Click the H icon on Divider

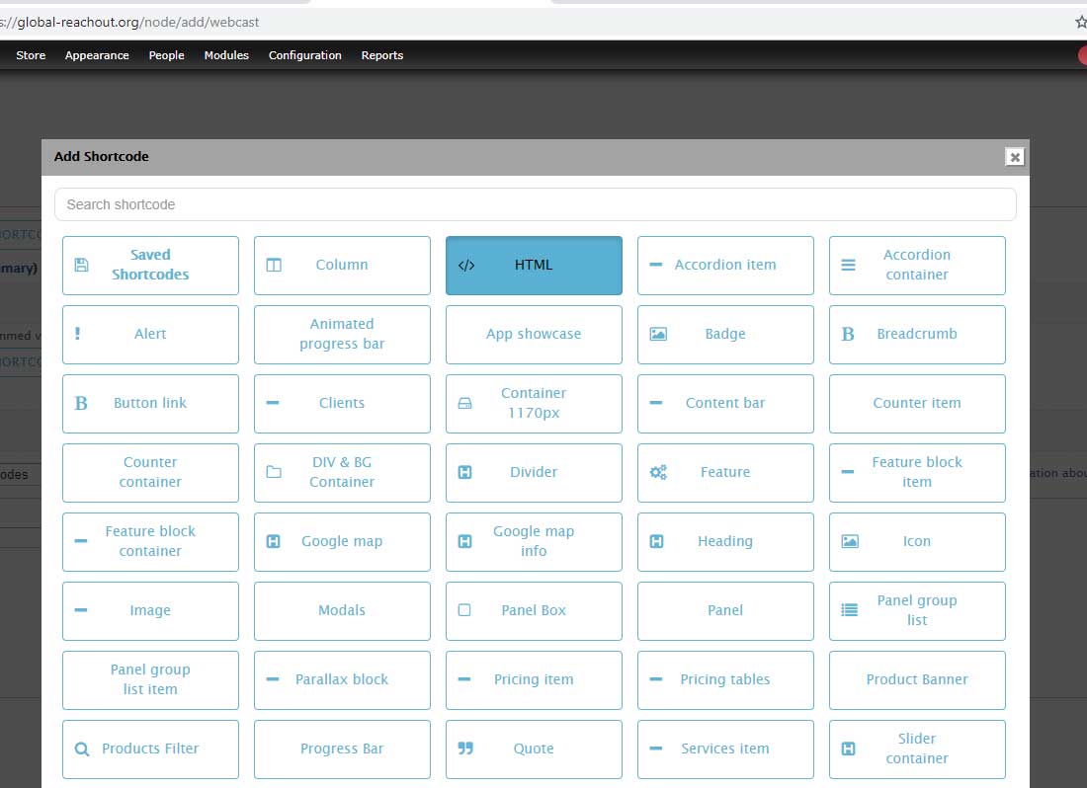click(x=465, y=472)
